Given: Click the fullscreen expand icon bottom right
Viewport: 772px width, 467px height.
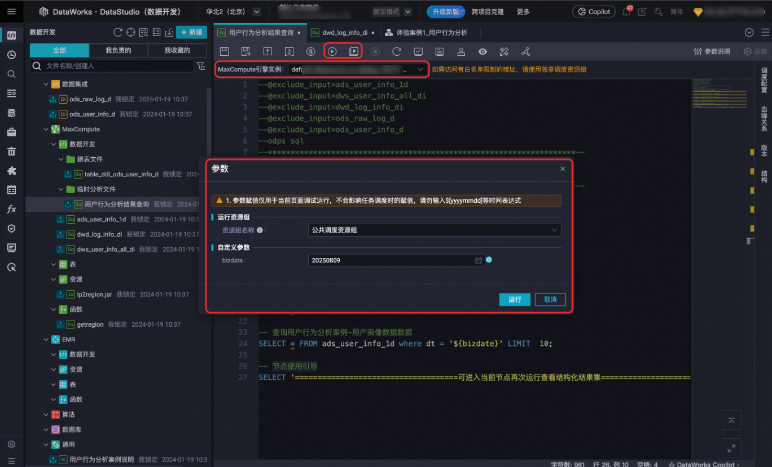Looking at the screenshot, I should 731,448.
